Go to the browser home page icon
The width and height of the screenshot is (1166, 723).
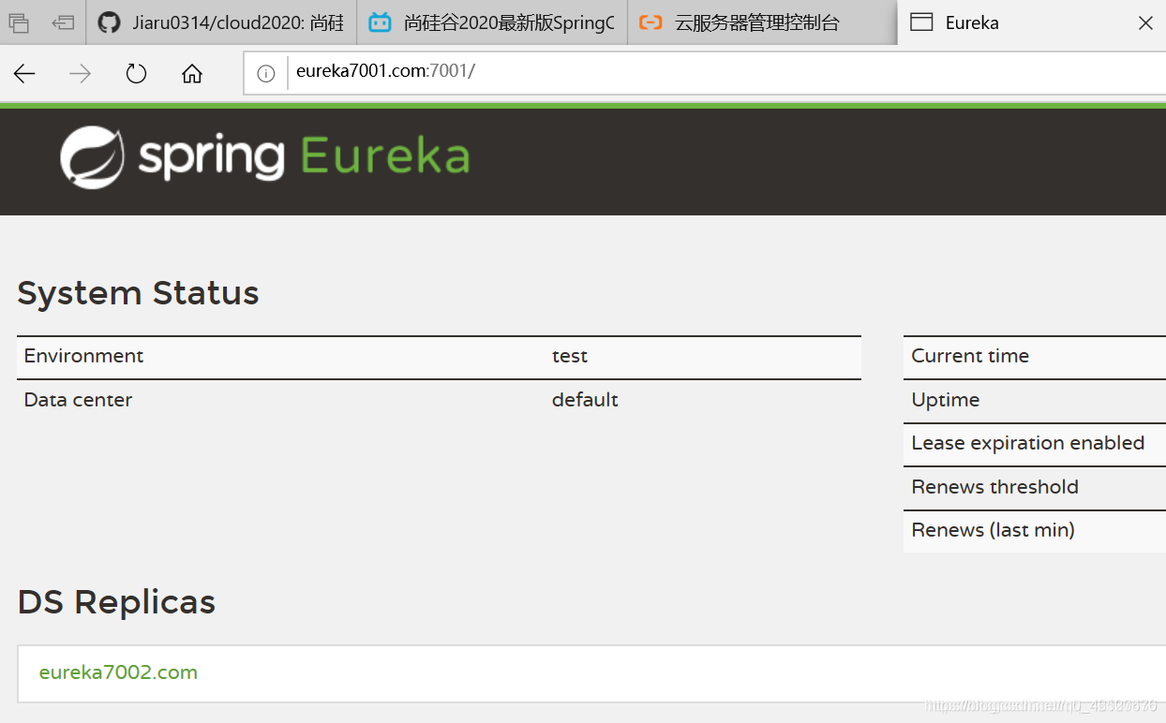[192, 74]
